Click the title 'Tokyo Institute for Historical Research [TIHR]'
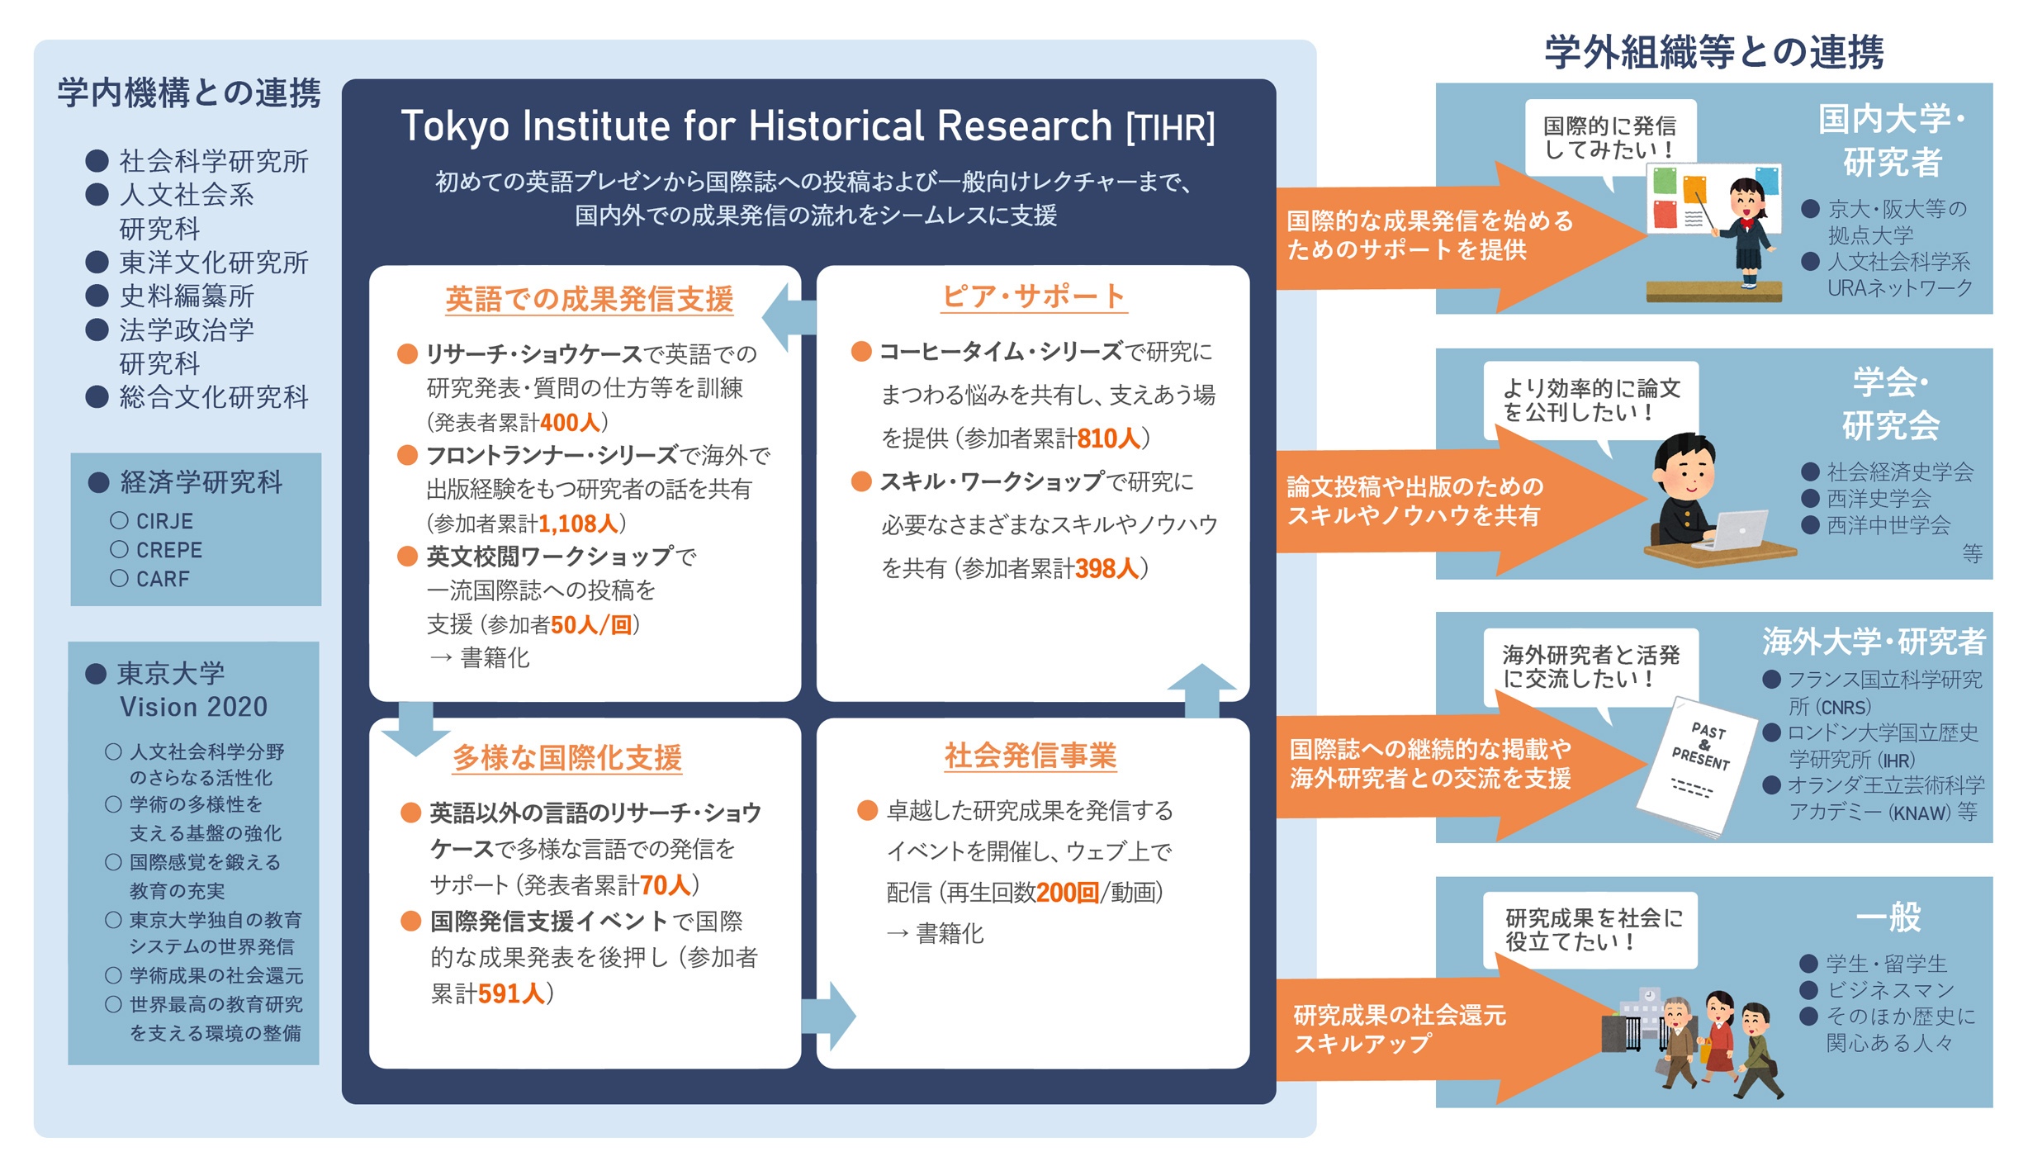 point(808,126)
